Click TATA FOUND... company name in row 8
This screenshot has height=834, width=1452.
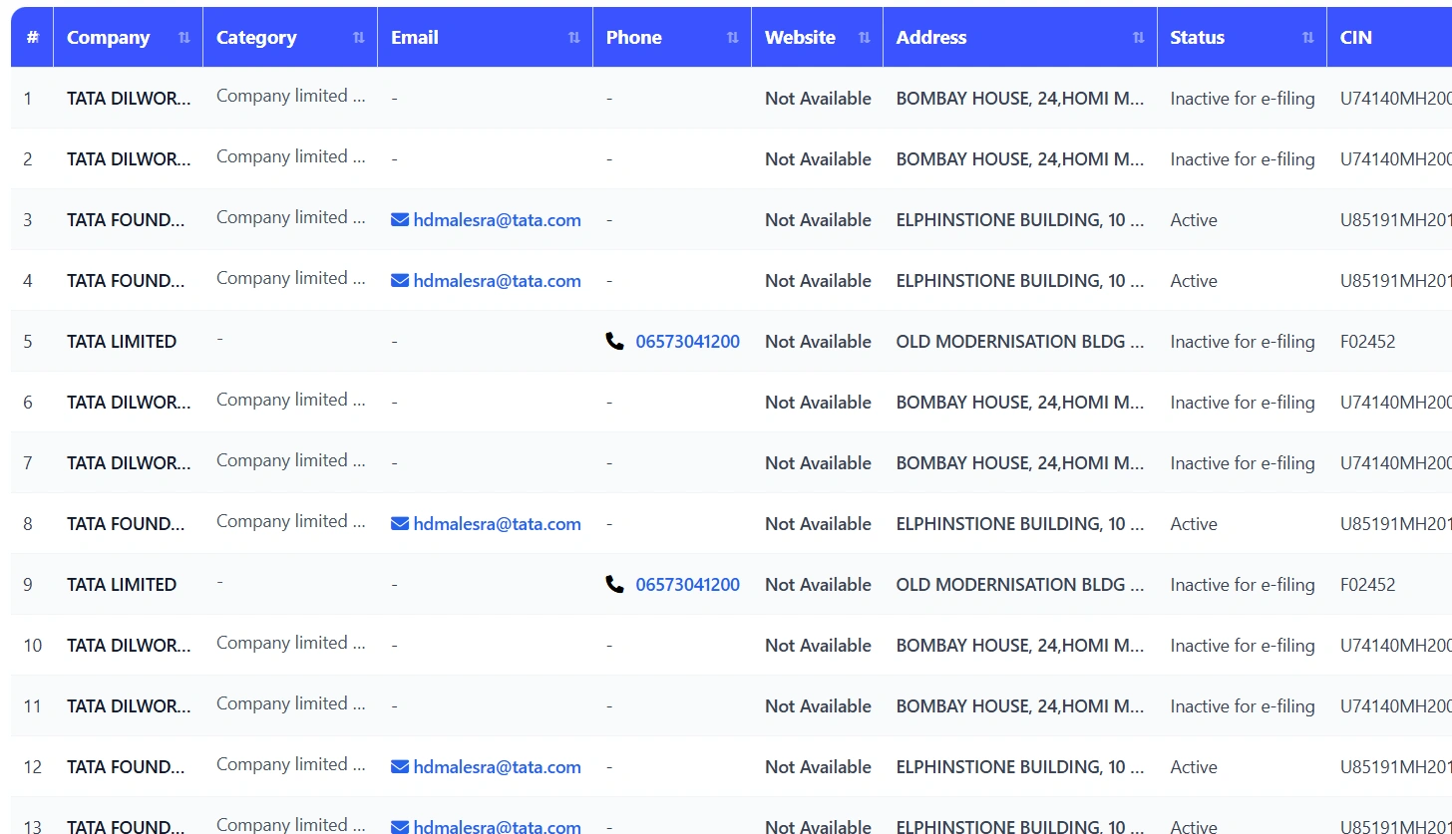[126, 524]
